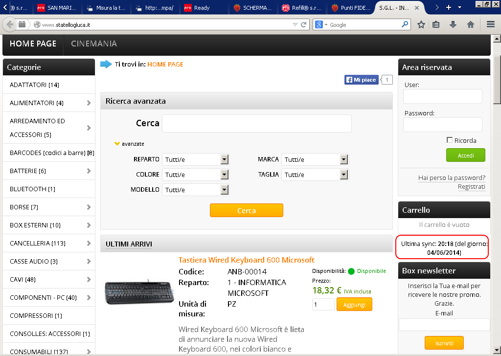Focus the Cerca search text field
501x356 pixels.
coord(257,123)
